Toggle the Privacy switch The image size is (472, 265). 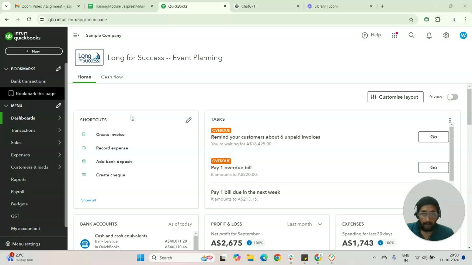(452, 97)
